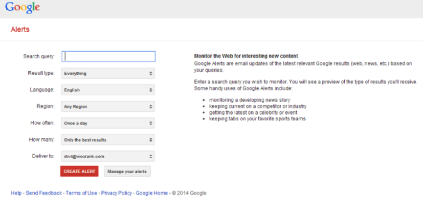Click the © 2014 Google copyright text
Screen dimensions: 423x211
tap(189, 193)
